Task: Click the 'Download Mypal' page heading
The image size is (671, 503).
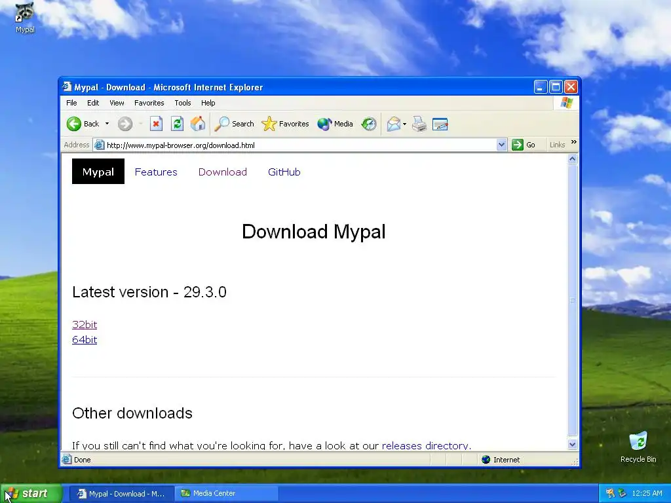Action: 314,232
